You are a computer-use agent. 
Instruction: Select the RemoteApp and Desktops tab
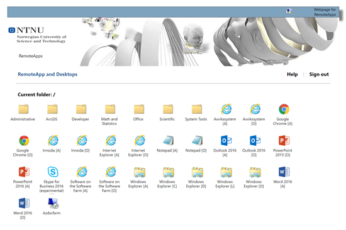(x=48, y=74)
